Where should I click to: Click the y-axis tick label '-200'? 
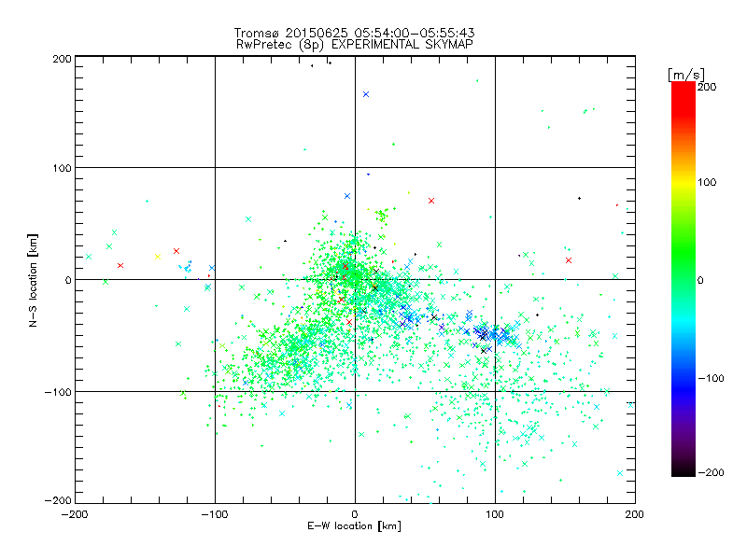58,500
